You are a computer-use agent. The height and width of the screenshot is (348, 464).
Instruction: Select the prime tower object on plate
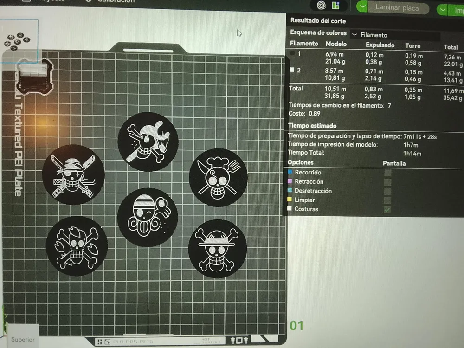[x=35, y=77]
